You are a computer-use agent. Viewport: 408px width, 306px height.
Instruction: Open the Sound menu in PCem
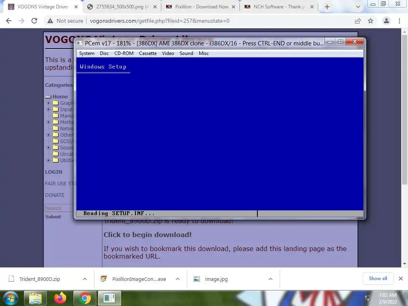tap(186, 53)
